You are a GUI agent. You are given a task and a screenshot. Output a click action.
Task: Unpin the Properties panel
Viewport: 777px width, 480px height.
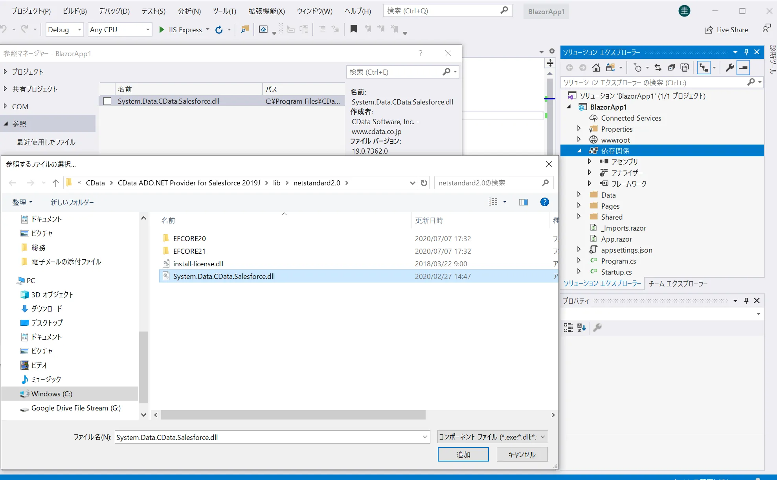(x=746, y=300)
